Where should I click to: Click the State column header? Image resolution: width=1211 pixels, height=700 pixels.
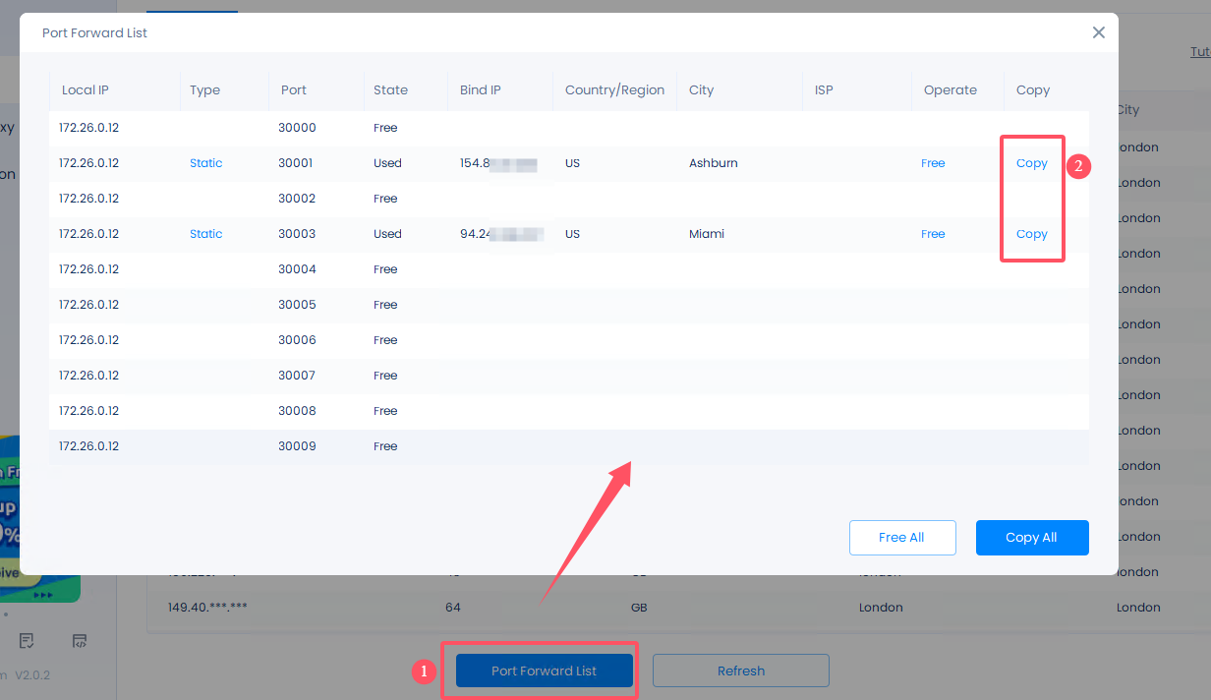tap(390, 89)
